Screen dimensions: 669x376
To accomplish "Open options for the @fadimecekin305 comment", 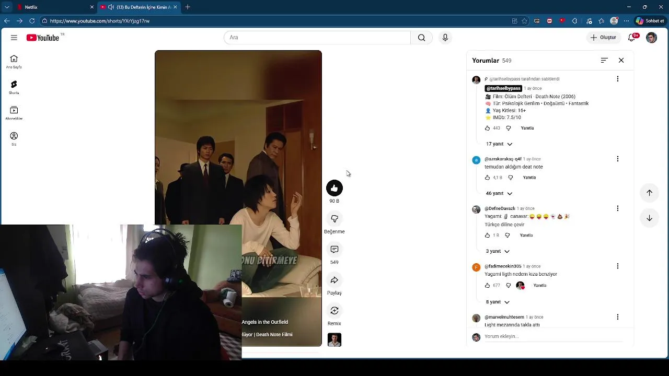I will (x=618, y=266).
